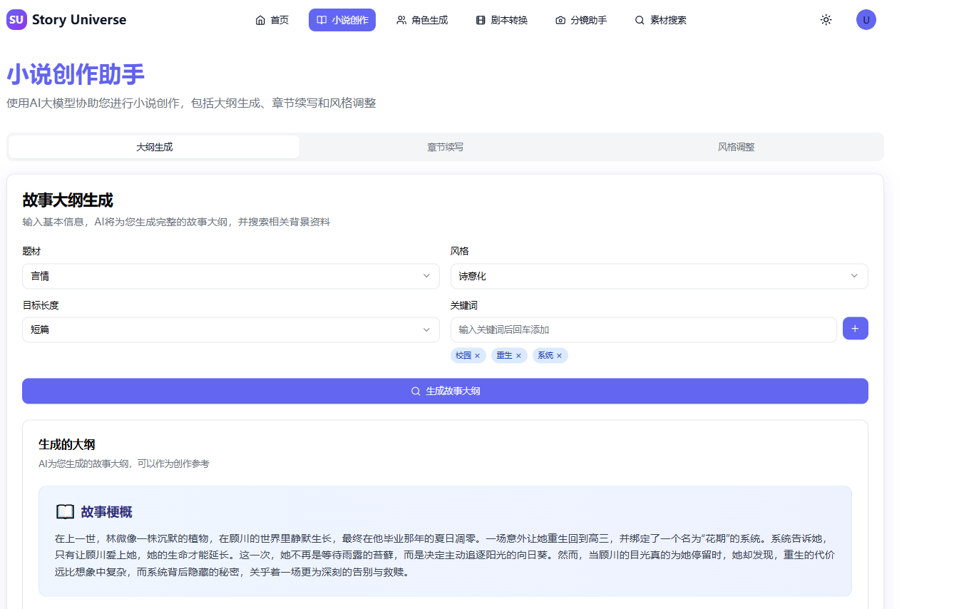
Task: Click the keyword input field
Action: point(642,329)
